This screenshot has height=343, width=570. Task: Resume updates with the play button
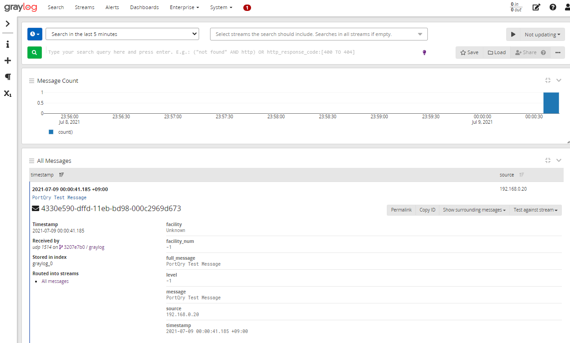pos(513,34)
